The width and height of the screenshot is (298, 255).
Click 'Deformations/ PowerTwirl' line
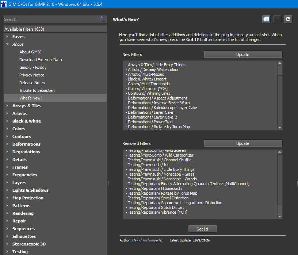pos(149,122)
